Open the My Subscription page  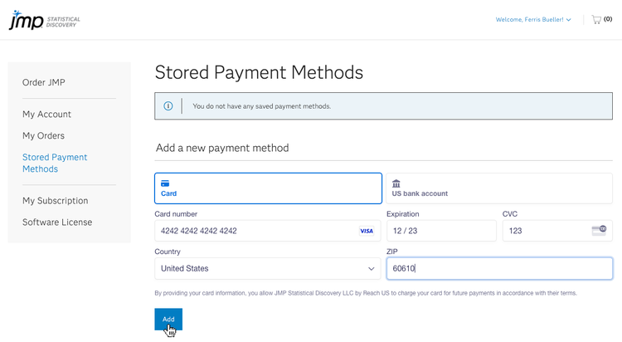pyautogui.click(x=55, y=201)
